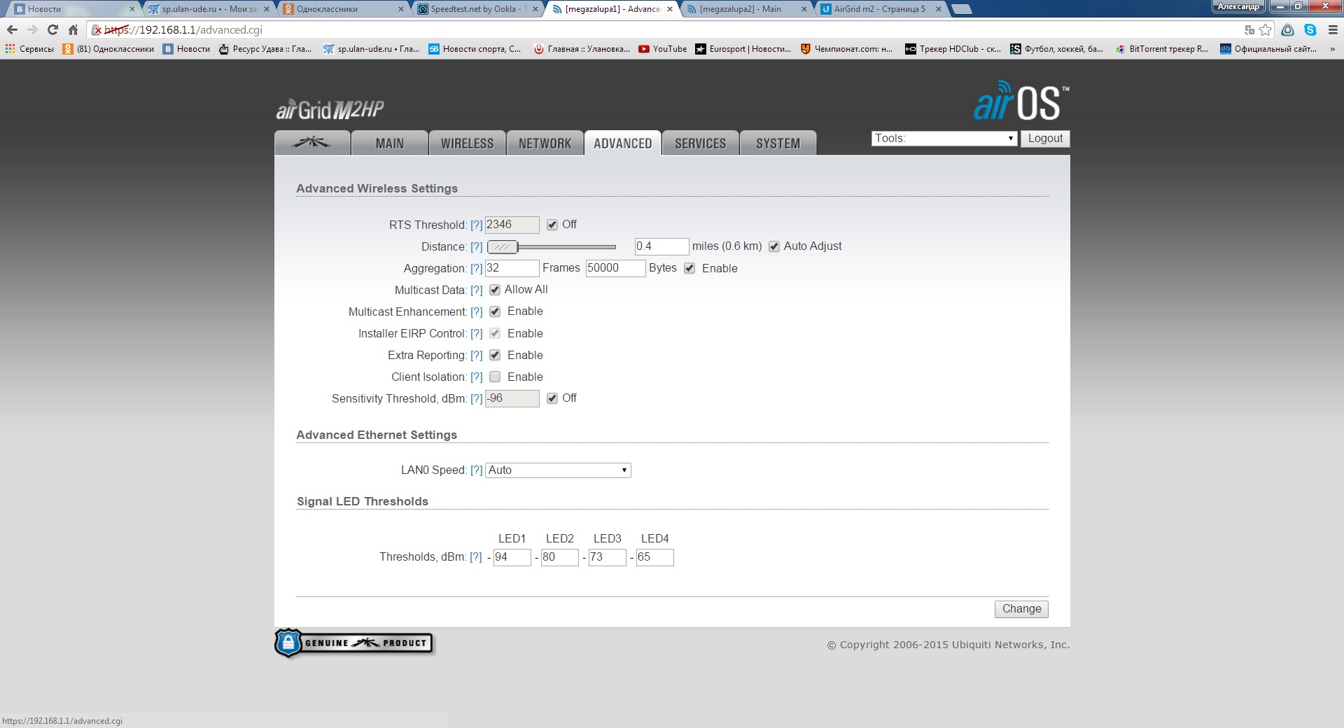Click the Distance slider handle
Screen dimensions: 1344x728
(503, 247)
